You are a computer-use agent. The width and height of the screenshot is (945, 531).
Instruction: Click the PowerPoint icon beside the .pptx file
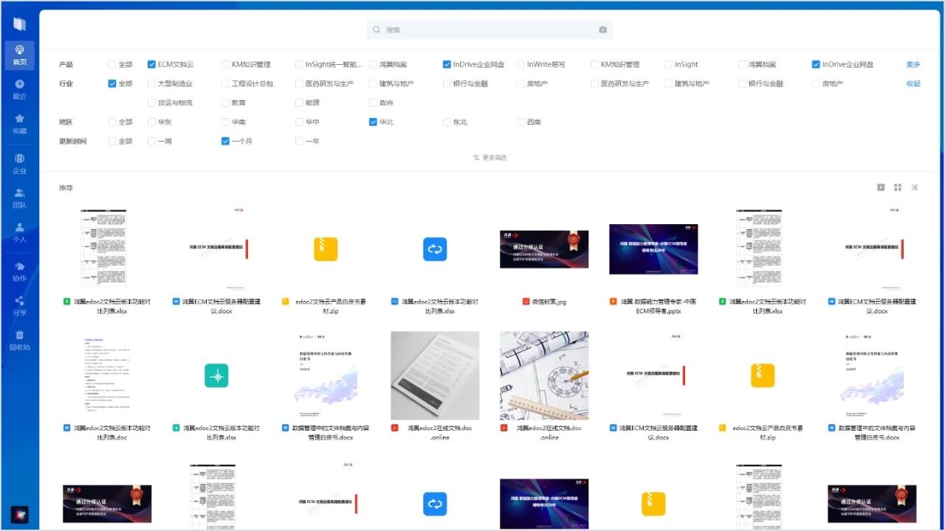point(613,302)
